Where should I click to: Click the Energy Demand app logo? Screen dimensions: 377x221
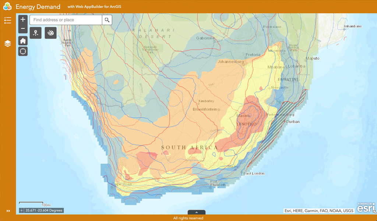(7, 6)
